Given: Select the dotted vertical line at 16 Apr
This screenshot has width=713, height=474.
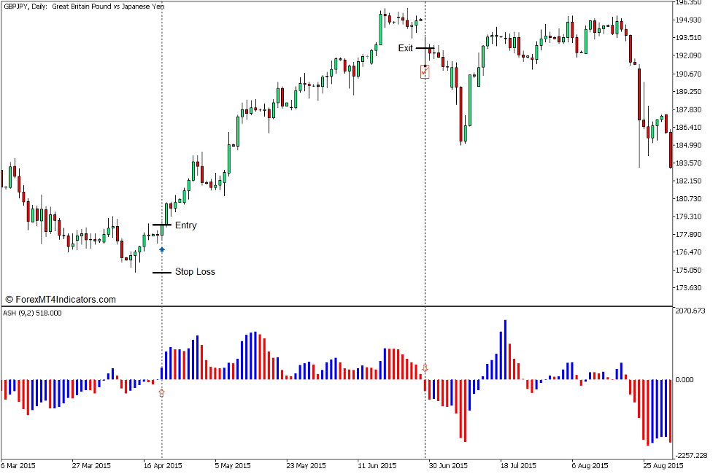Looking at the screenshot, I should (161, 146).
